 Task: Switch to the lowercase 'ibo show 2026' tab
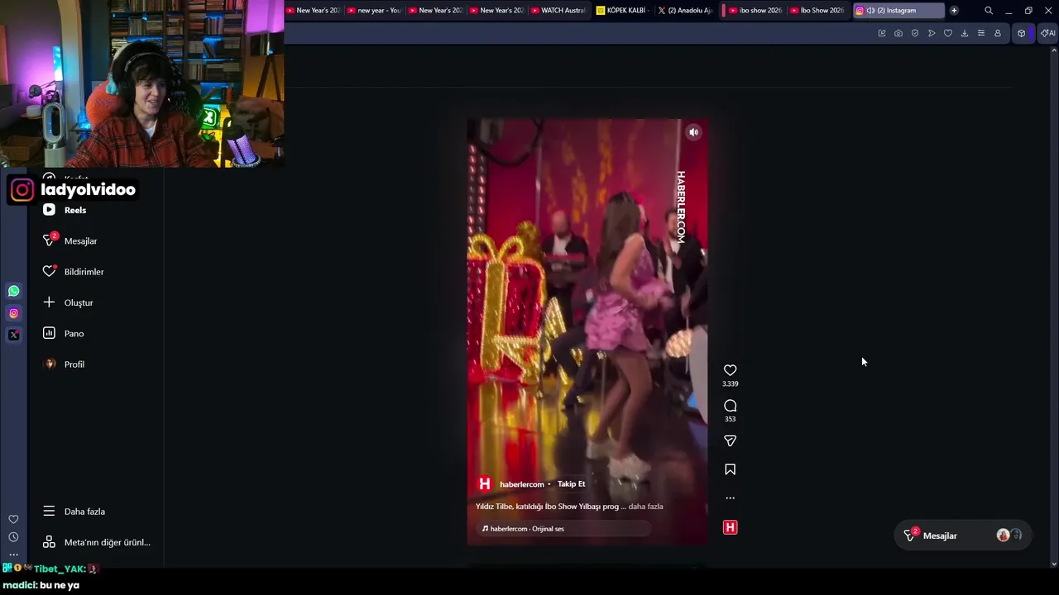[755, 11]
